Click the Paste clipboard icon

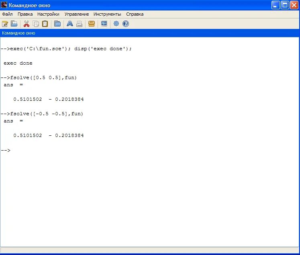tap(45, 24)
